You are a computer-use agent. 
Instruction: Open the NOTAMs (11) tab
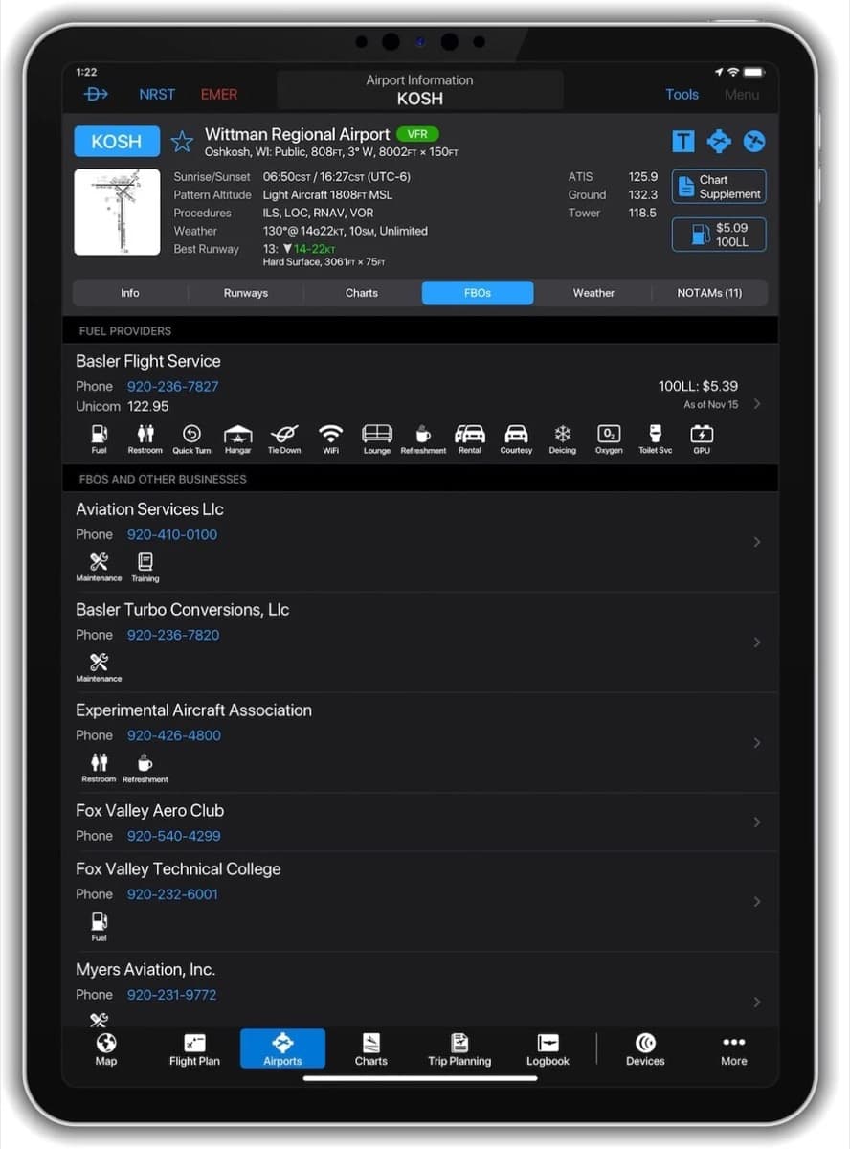pyautogui.click(x=709, y=293)
